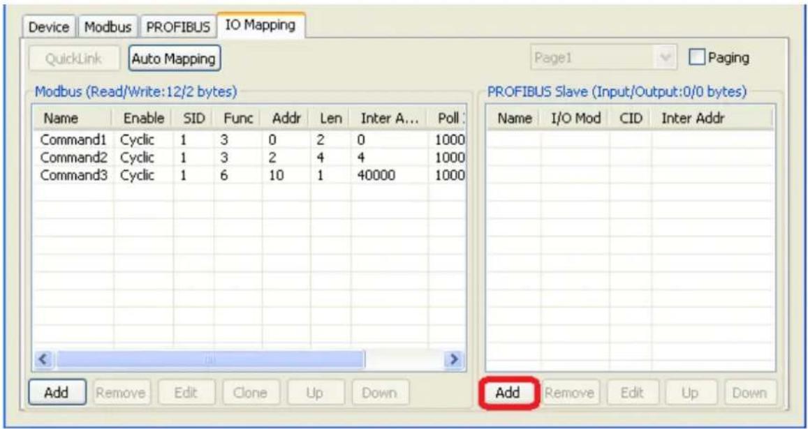808x429 pixels.
Task: Open the Modbus tab
Action: tap(108, 27)
